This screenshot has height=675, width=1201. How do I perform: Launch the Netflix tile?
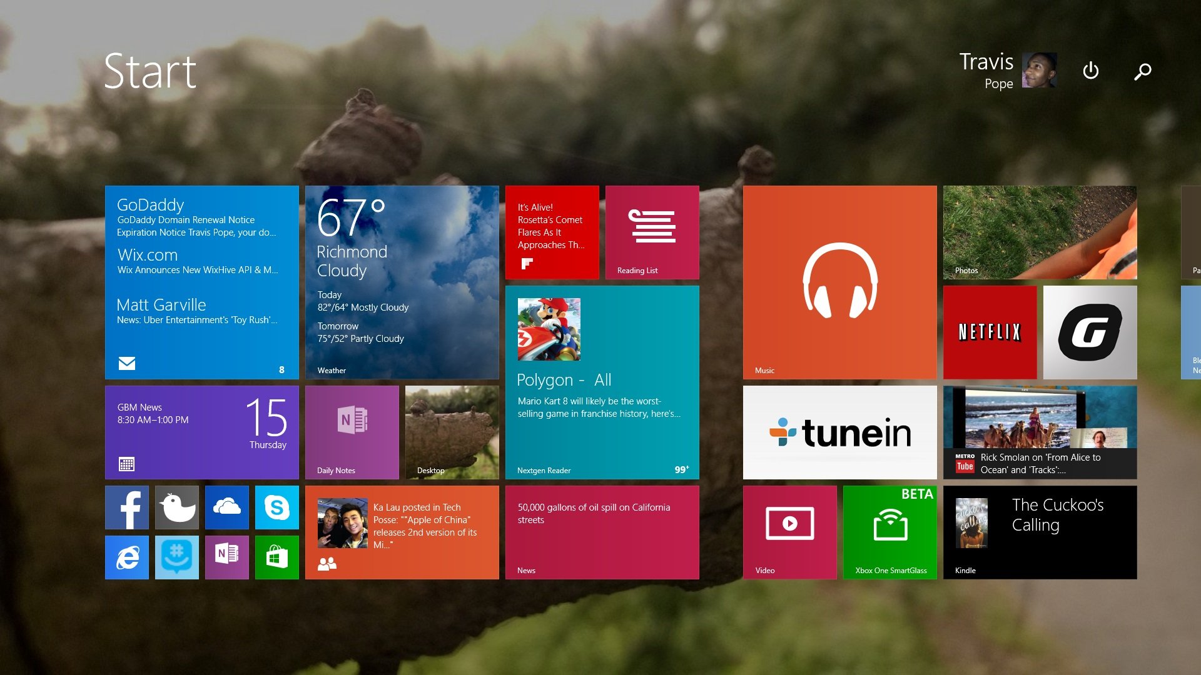(x=990, y=332)
